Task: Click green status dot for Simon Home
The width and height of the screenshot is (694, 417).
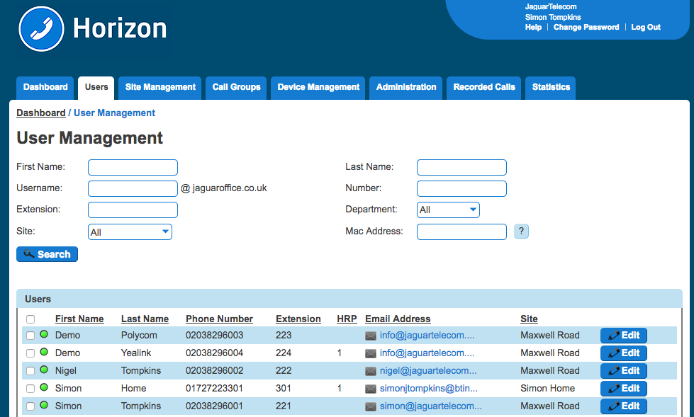Action: tap(44, 388)
